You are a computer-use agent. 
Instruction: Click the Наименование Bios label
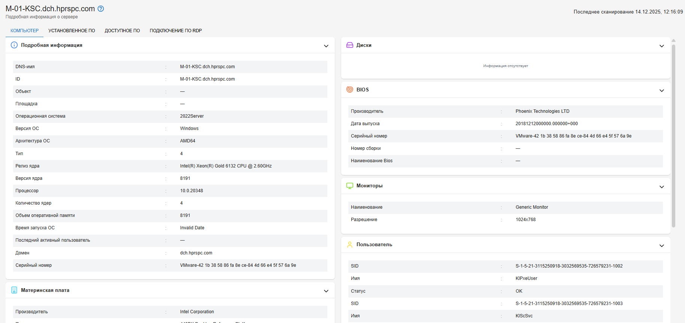tap(372, 161)
